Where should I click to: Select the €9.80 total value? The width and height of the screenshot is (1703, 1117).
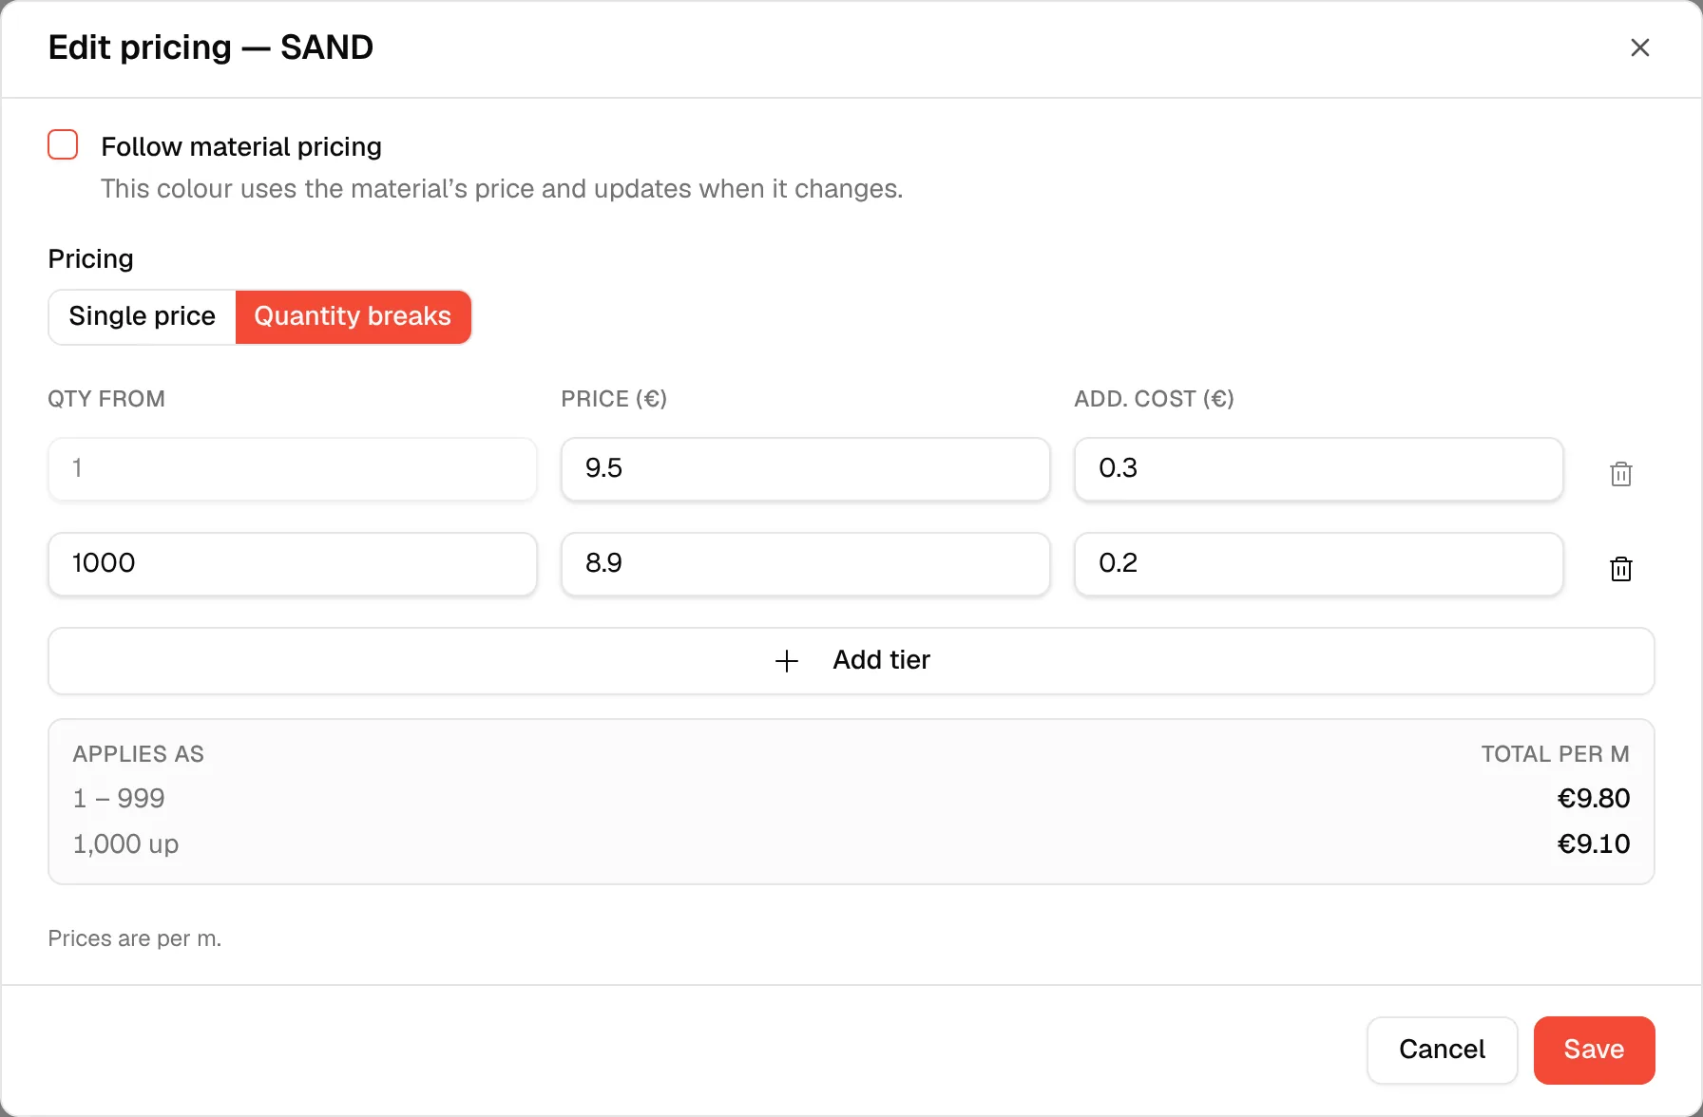click(x=1594, y=798)
